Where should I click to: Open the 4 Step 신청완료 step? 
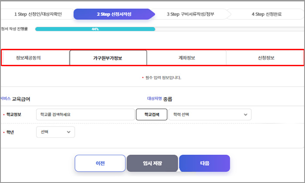(x=267, y=14)
